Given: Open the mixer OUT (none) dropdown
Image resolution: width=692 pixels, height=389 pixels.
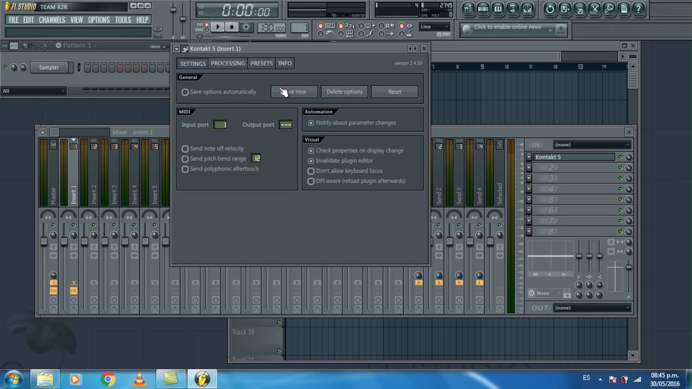Looking at the screenshot, I should tap(592, 308).
